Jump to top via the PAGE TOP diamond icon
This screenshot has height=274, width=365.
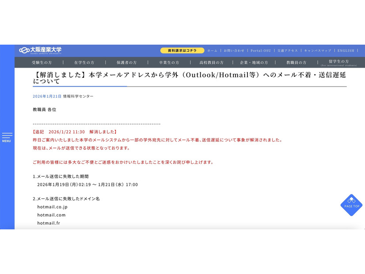coord(351,205)
